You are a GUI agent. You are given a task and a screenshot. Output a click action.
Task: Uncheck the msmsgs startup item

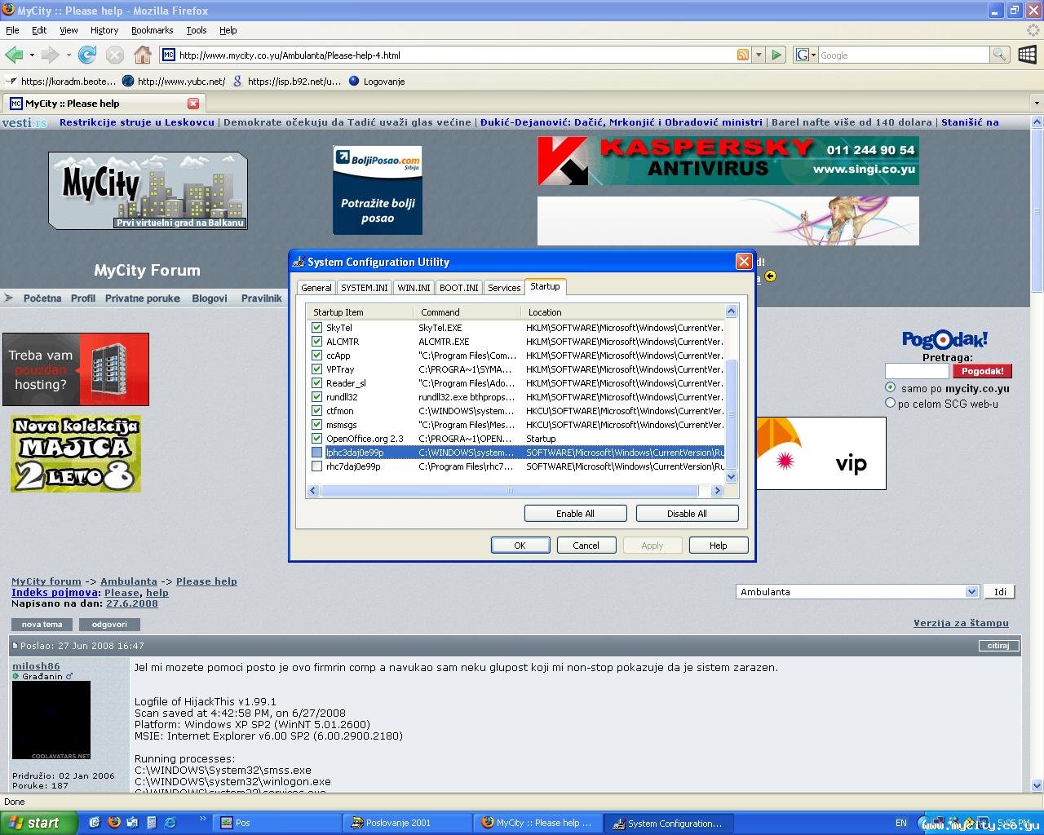click(317, 425)
